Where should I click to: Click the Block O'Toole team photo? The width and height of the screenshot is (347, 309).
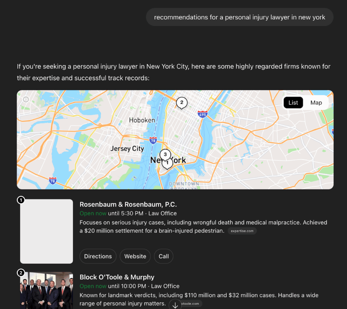click(46, 291)
